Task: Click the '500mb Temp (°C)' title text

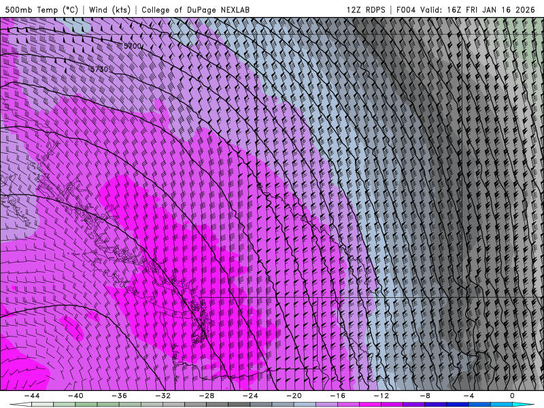Action: [41, 10]
